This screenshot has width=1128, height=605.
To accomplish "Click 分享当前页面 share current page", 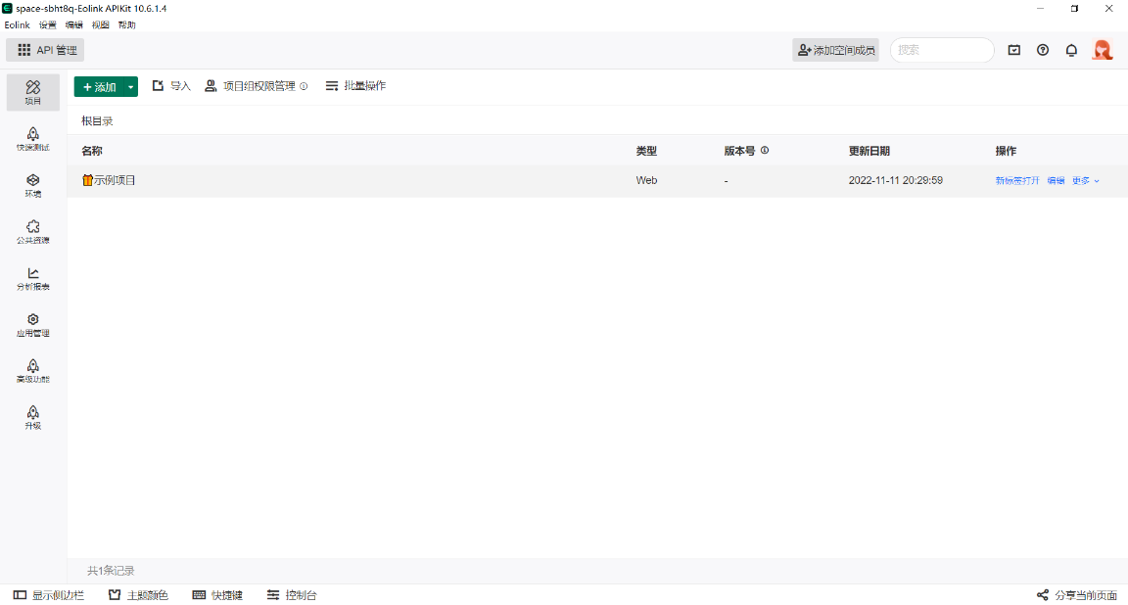I will [1077, 595].
